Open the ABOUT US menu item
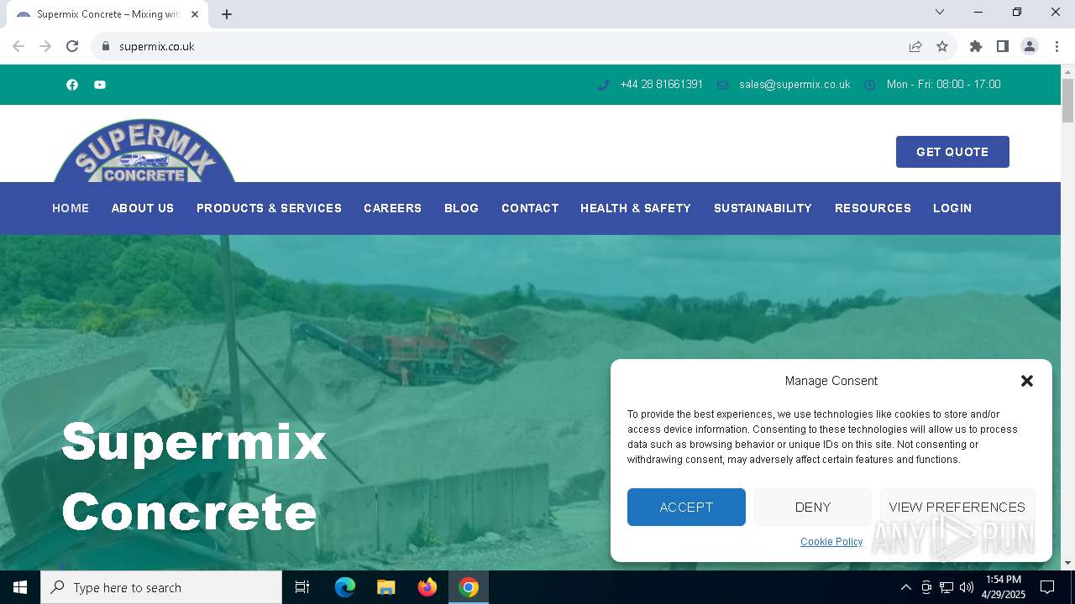The width and height of the screenshot is (1075, 604). tap(143, 208)
